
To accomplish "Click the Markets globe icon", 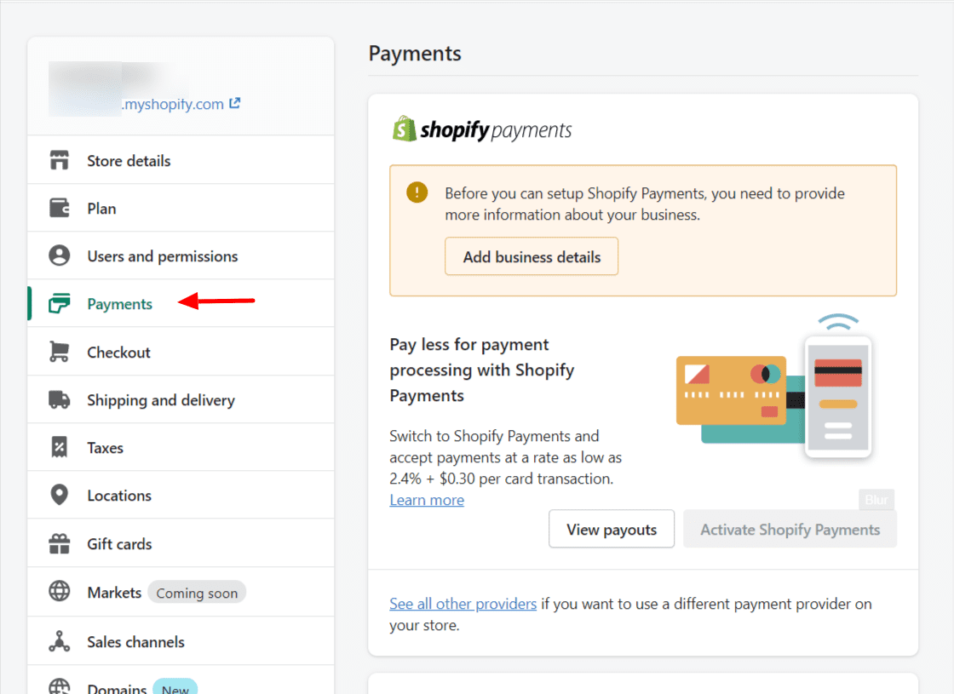I will pyautogui.click(x=59, y=592).
